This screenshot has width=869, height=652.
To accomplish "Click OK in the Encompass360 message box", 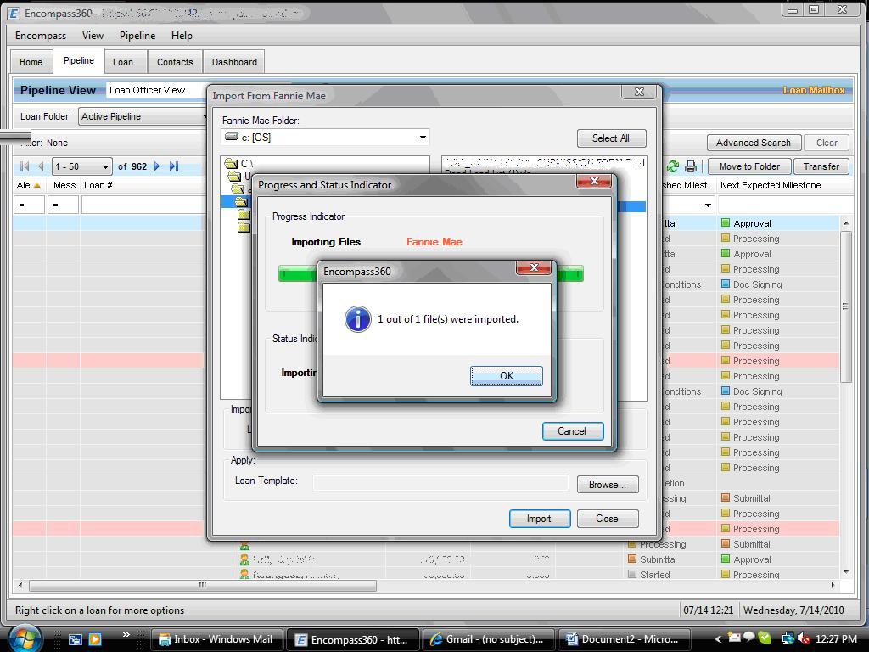I will click(506, 375).
